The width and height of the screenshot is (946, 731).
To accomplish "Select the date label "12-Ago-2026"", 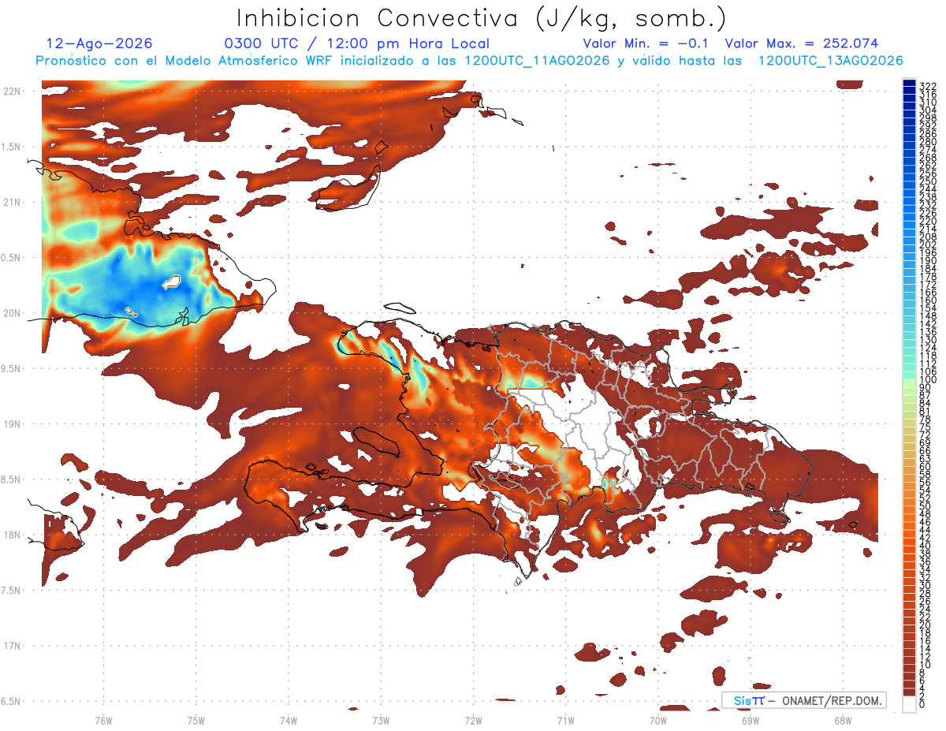I will [99, 43].
